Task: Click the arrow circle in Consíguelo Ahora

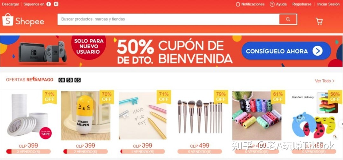Action: point(317,51)
